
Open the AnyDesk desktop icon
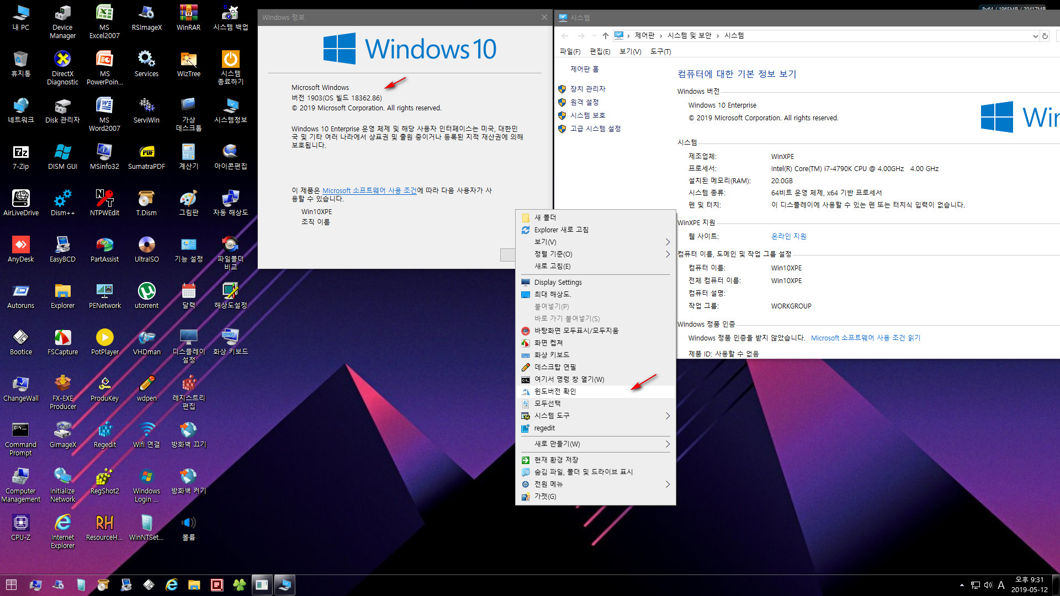coord(20,250)
